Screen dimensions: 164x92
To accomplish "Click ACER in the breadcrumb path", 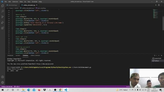I will click(x=16, y=8).
